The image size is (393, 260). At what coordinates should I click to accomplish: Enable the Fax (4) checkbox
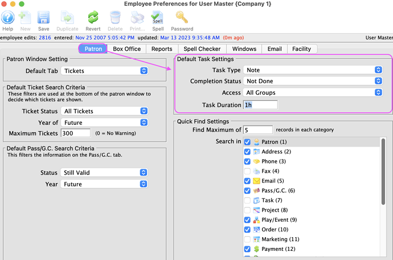pos(247,171)
